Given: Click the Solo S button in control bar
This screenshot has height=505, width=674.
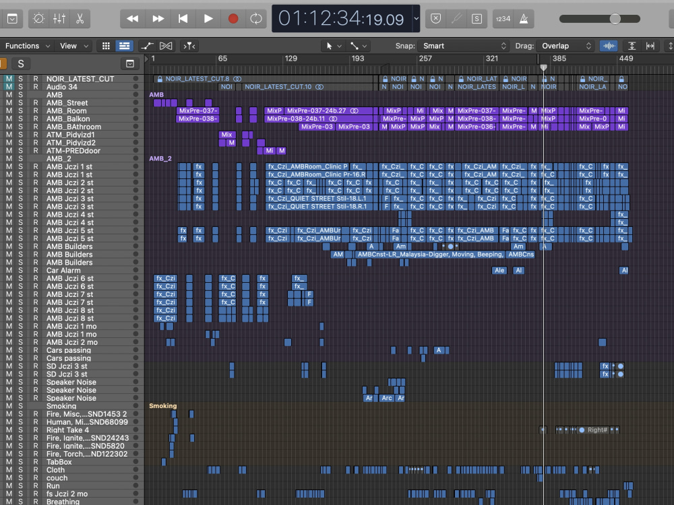Looking at the screenshot, I should (x=477, y=18).
